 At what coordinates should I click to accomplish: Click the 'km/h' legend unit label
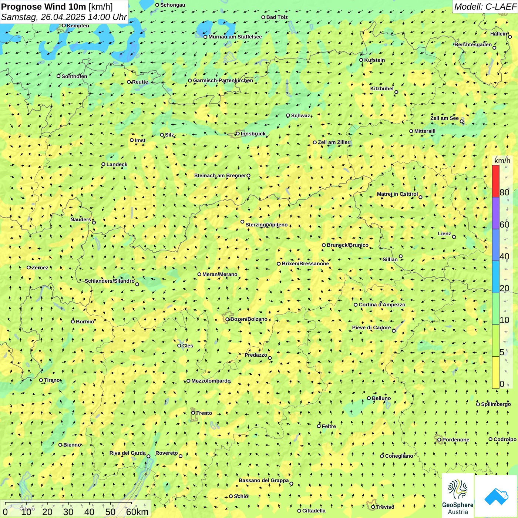[x=502, y=160]
